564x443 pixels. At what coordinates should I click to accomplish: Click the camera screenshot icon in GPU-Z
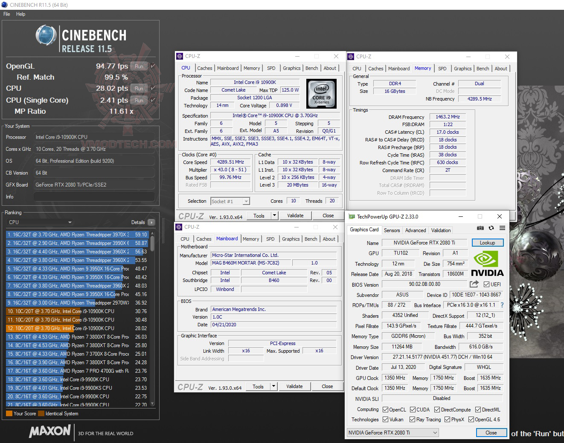pyautogui.click(x=480, y=228)
